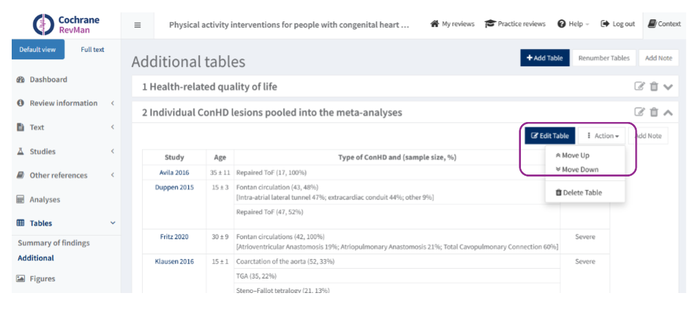Image resolution: width=698 pixels, height=333 pixels.
Task: Open Analyses in the sidebar
Action: 44,199
